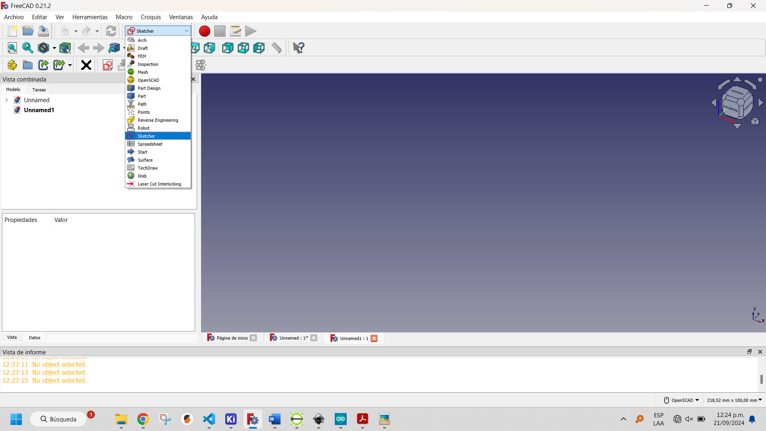Click the Página de inicio tab
Screen dimensions: 766x431
click(231, 338)
